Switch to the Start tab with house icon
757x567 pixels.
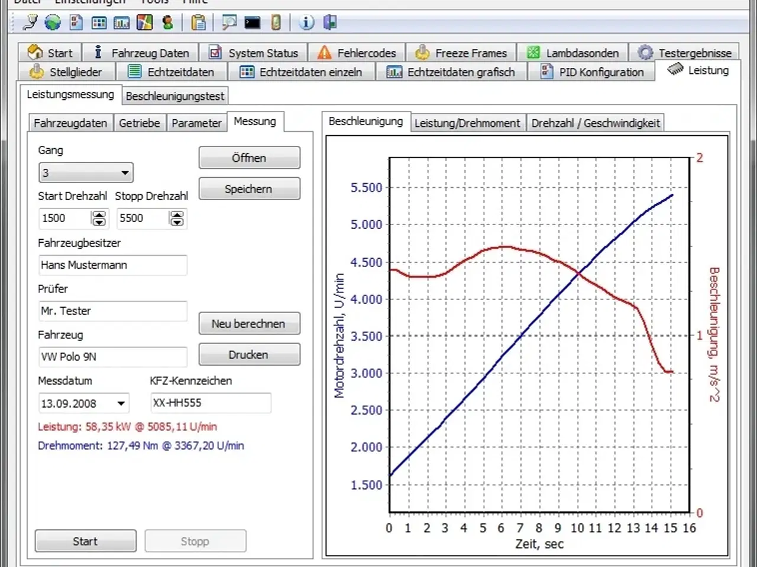click(50, 53)
